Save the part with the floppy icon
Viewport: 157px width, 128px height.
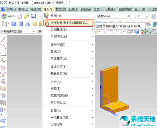click(x=34, y=16)
